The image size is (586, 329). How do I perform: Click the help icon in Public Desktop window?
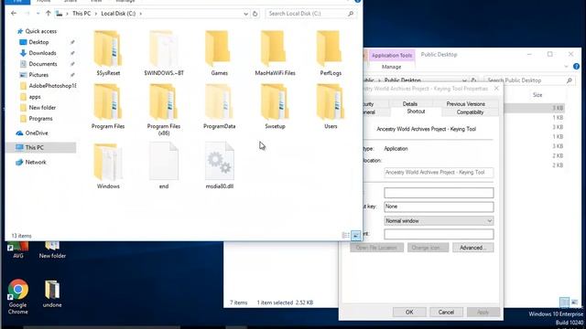(x=576, y=67)
